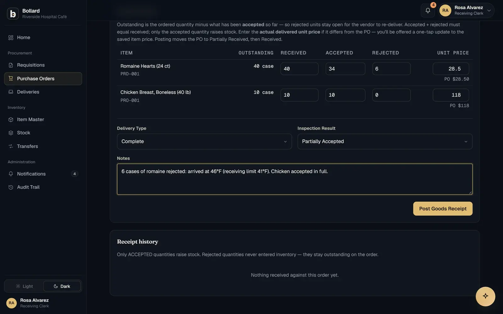Click the Audit Trail history icon
Image resolution: width=503 pixels, height=314 pixels.
(11, 187)
